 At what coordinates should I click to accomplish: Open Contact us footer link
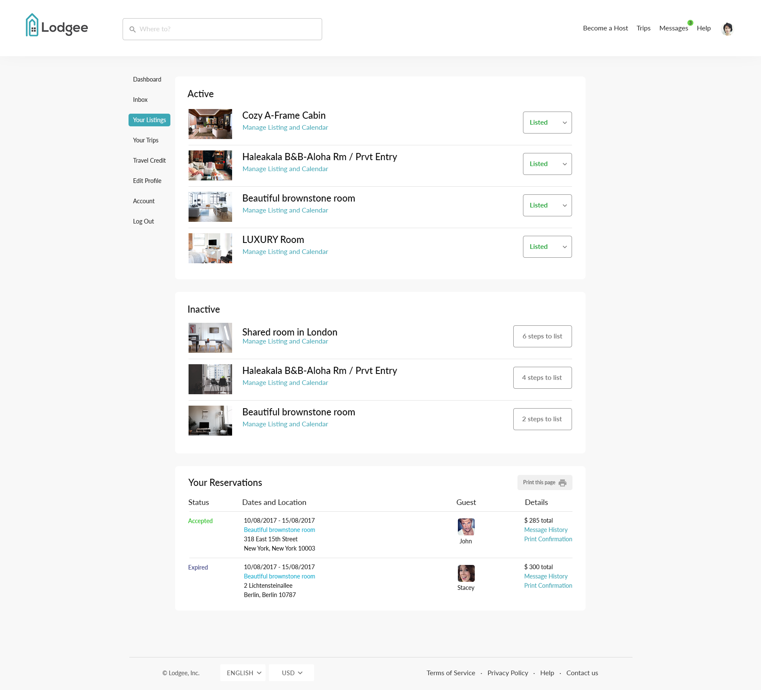click(x=582, y=673)
